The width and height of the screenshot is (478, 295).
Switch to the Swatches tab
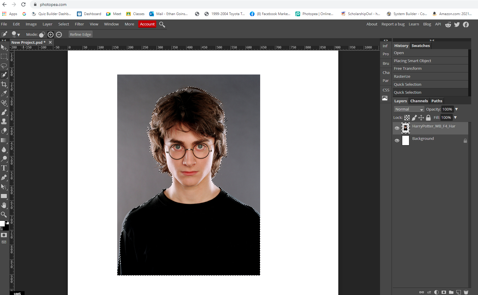[x=421, y=46]
